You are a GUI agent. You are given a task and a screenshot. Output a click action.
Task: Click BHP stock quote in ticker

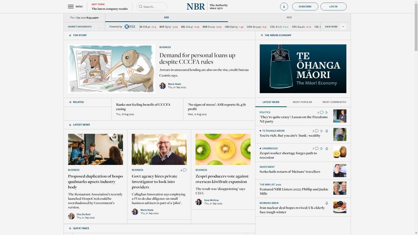pos(169,27)
